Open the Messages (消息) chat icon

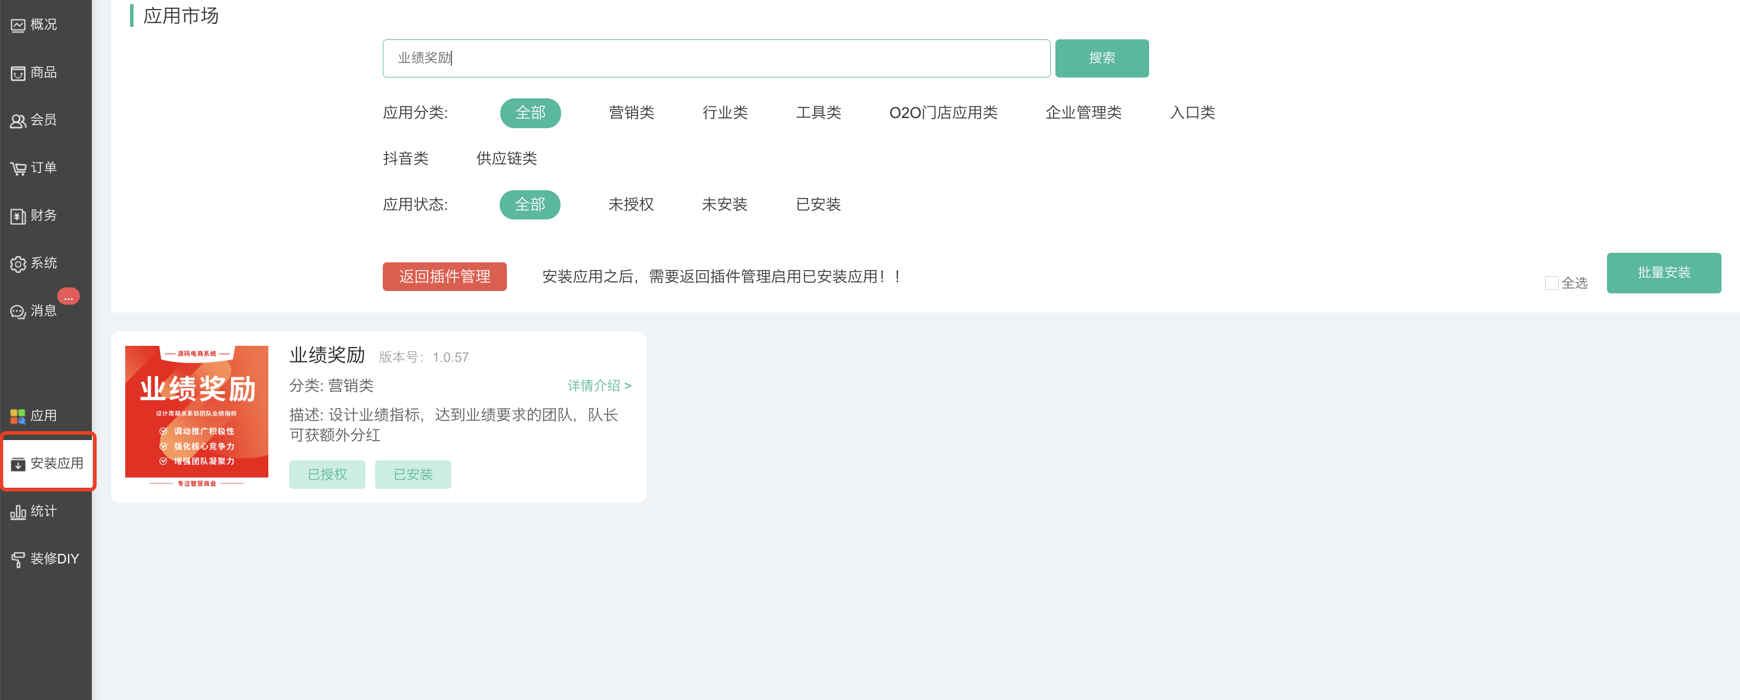point(18,311)
